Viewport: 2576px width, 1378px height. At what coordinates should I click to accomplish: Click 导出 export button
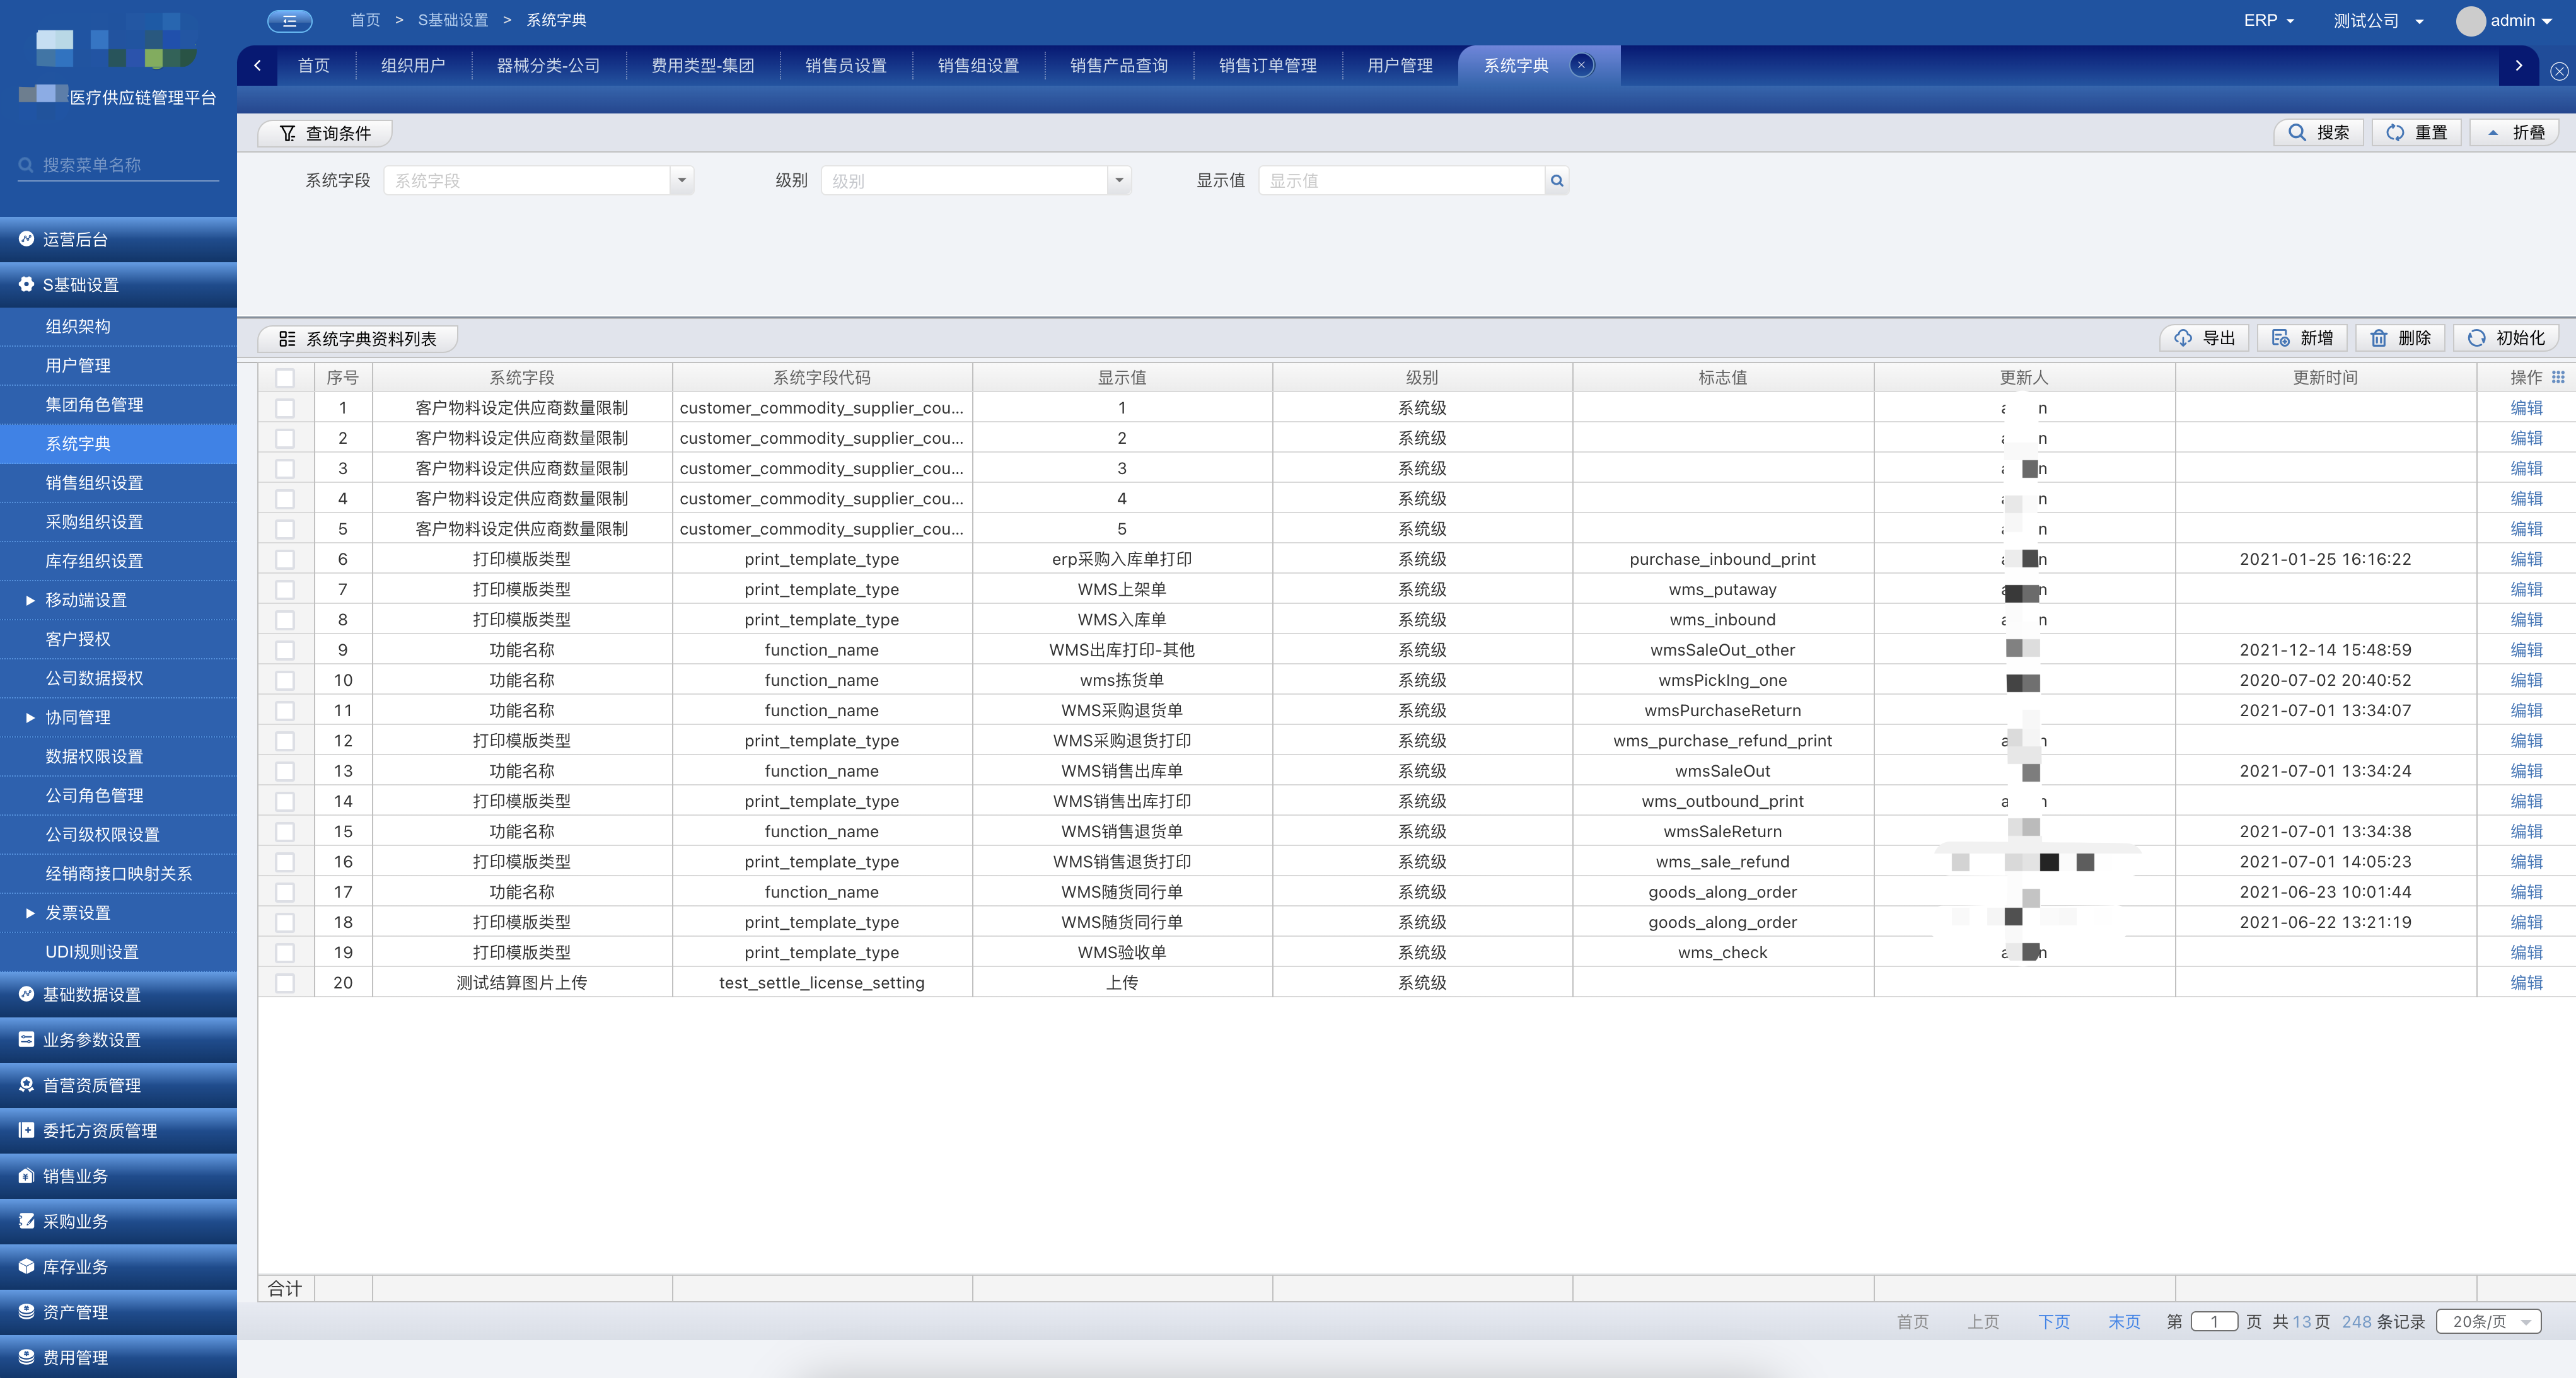click(2204, 338)
